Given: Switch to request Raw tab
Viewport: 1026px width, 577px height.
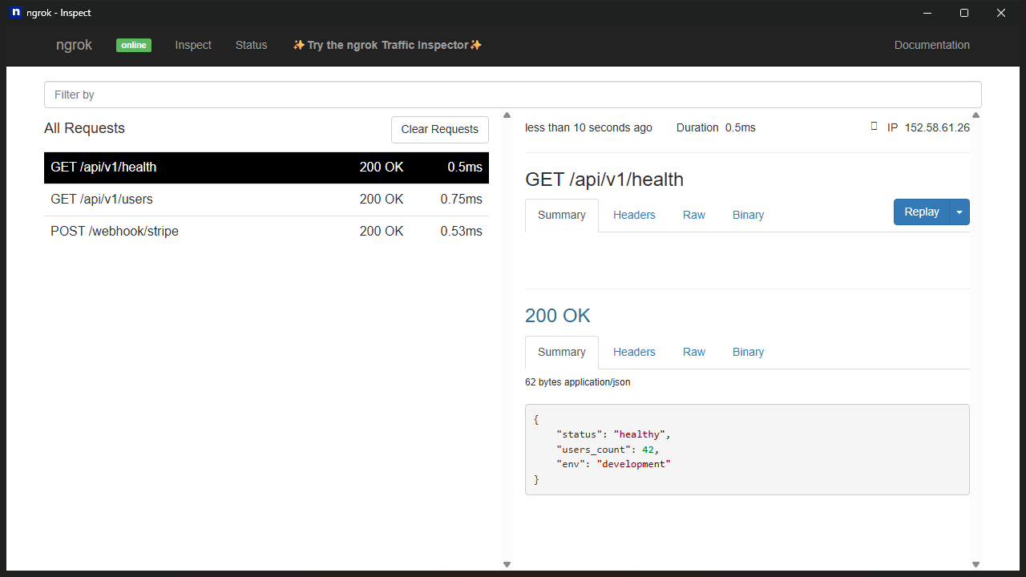Looking at the screenshot, I should coord(694,215).
